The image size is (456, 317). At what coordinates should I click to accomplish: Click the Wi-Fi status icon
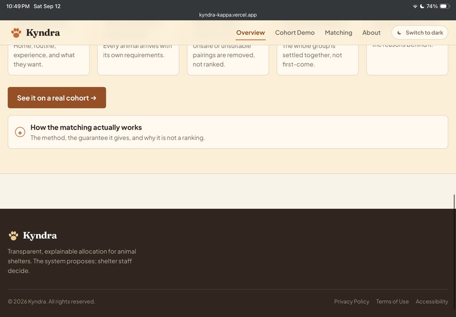[x=415, y=6]
